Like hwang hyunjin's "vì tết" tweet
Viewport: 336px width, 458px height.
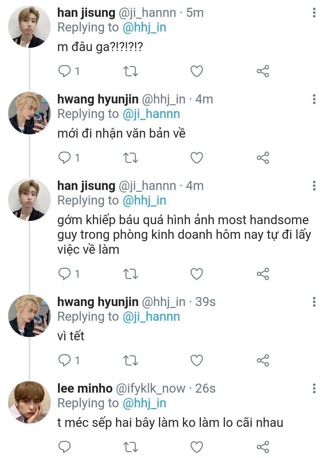click(197, 360)
